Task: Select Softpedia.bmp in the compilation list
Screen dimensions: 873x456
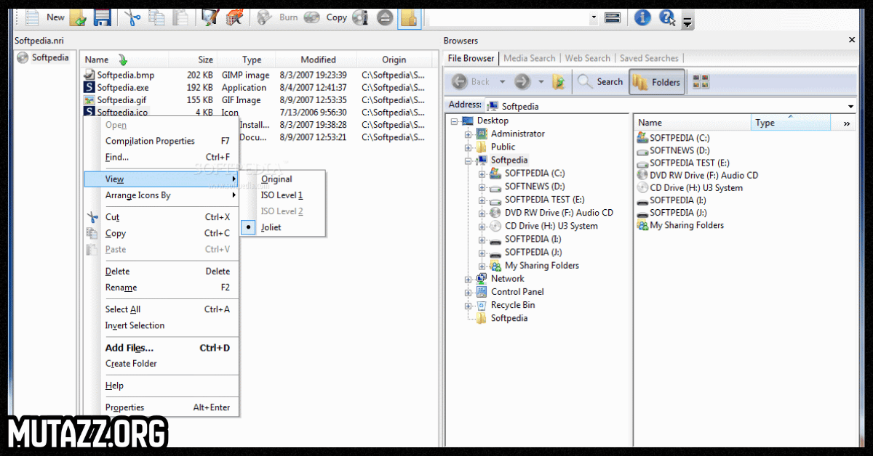Action: point(125,75)
